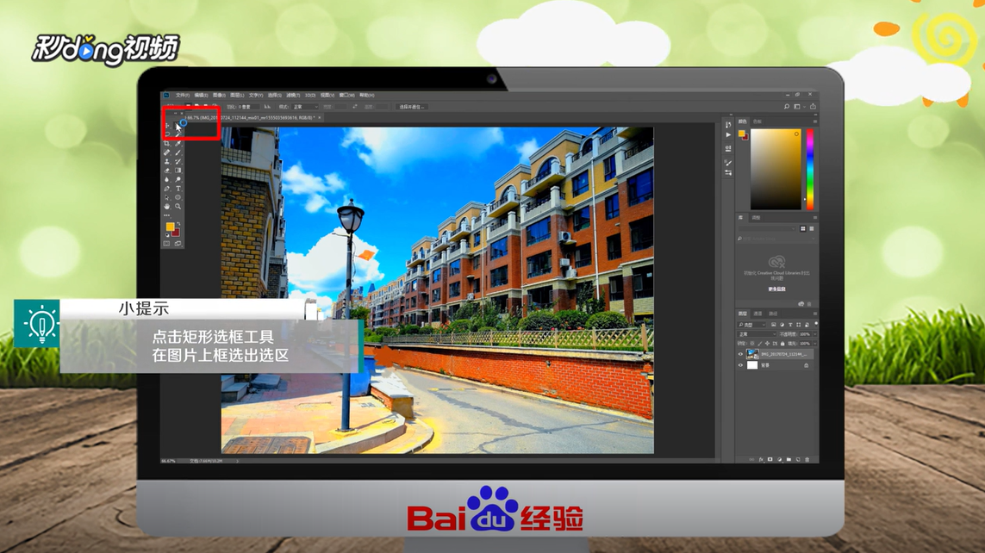Screen dimensions: 985x553
Task: Swap foreground and background colors arrow
Action: 178,223
